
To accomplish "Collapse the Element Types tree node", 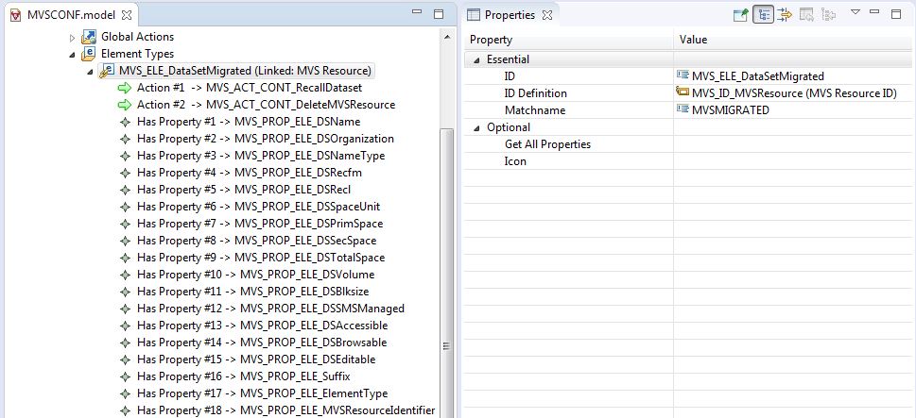I will tap(73, 54).
